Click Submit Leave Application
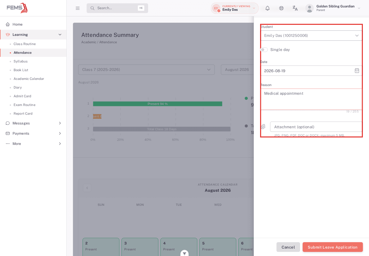The height and width of the screenshot is (256, 369). click(x=333, y=247)
